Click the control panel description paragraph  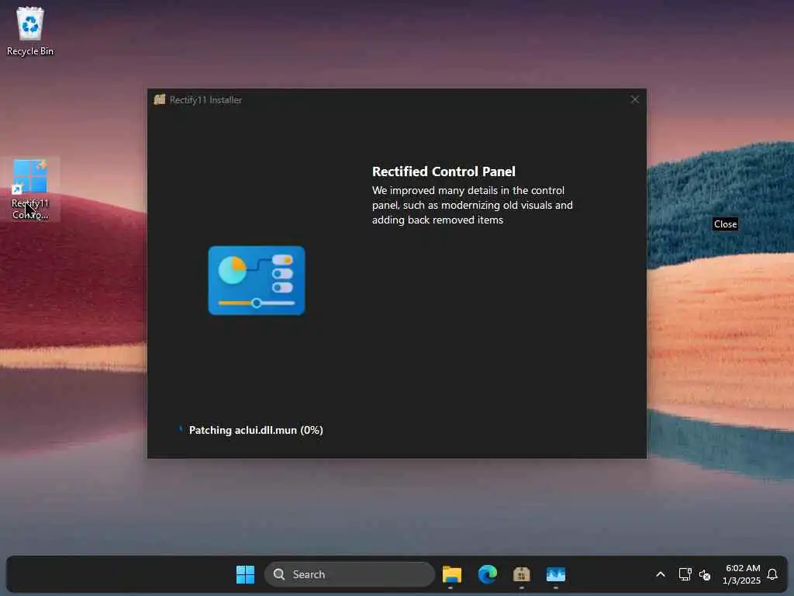(x=472, y=205)
